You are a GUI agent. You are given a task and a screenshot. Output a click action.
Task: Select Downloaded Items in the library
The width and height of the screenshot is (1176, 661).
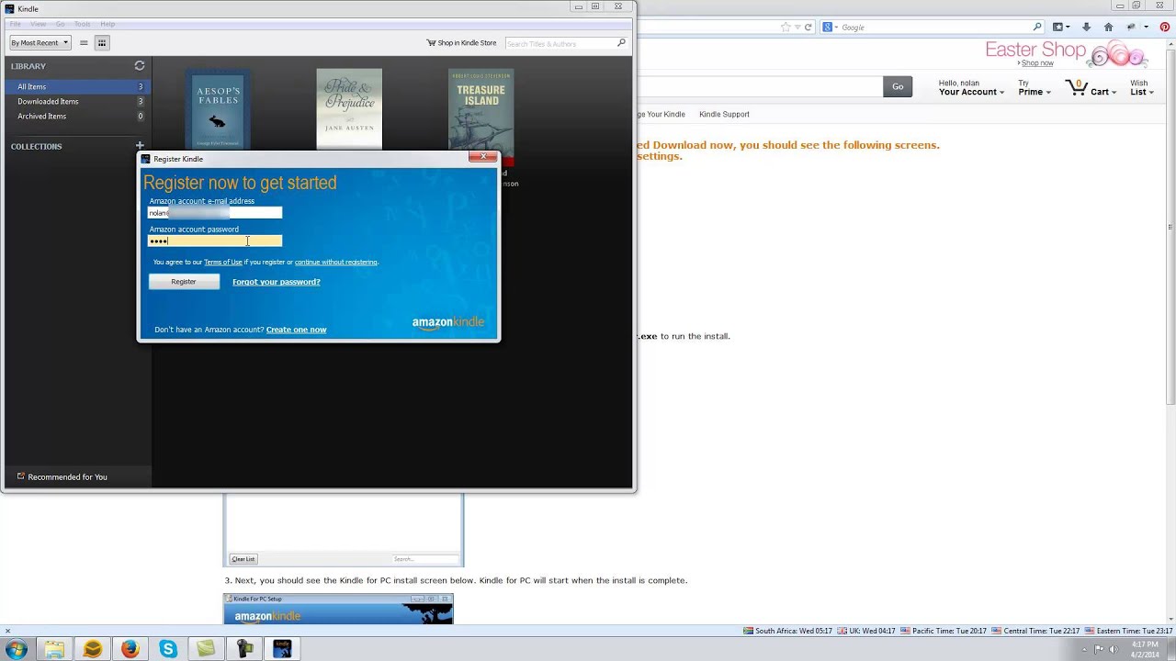click(x=76, y=101)
